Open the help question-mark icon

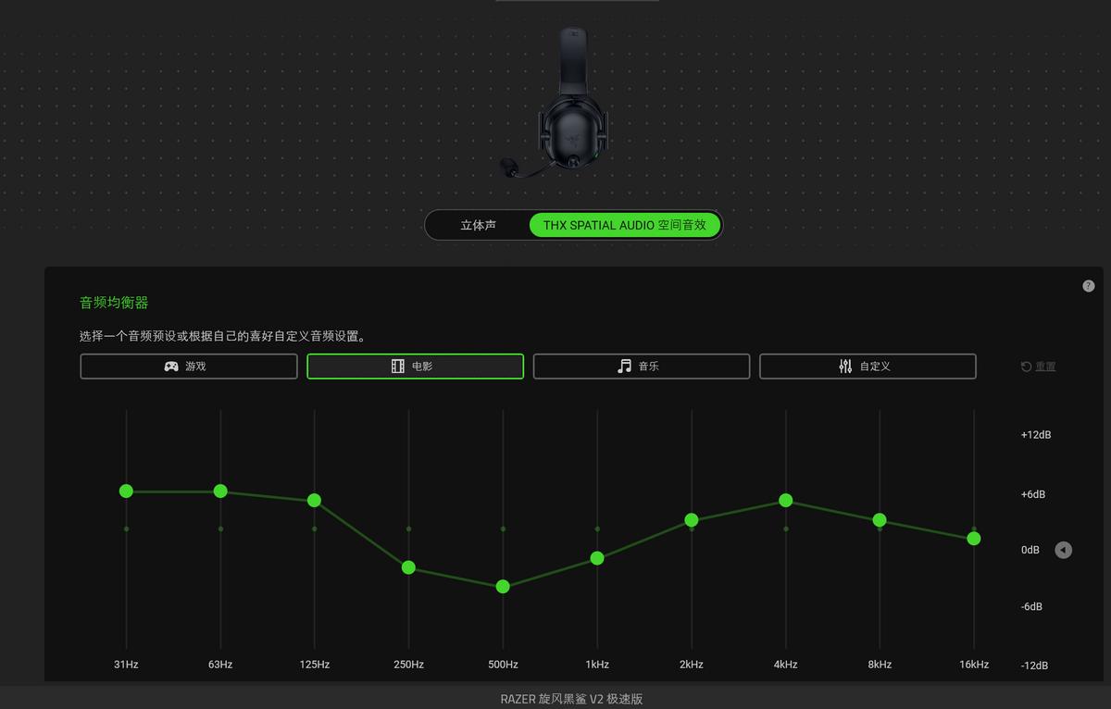1089,285
